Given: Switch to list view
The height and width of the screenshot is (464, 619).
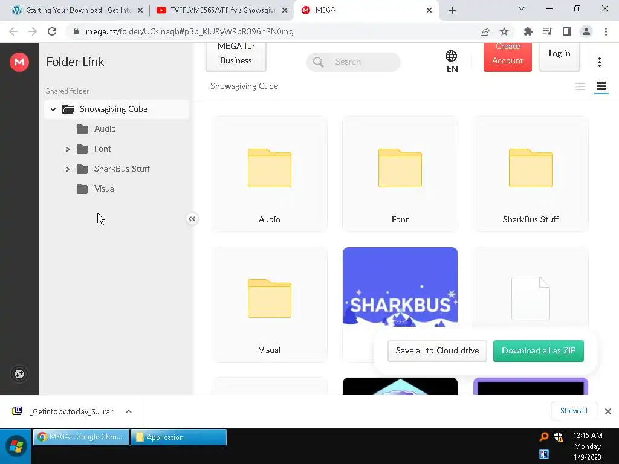Looking at the screenshot, I should pos(580,86).
